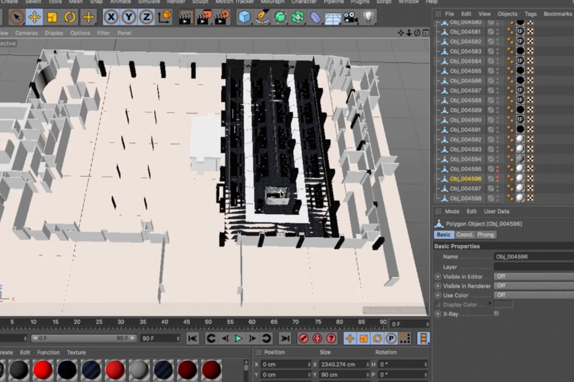
Task: Click the UVW checker tag on Obj_004586
Action: pos(530,81)
